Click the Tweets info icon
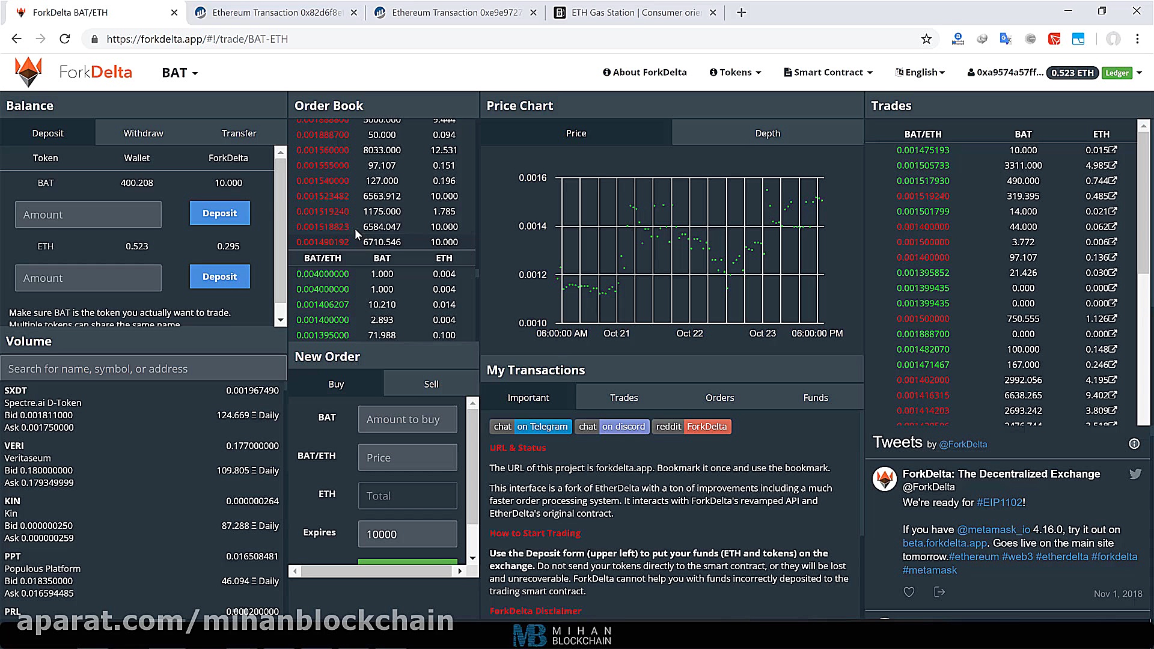1154x649 pixels. (1134, 443)
